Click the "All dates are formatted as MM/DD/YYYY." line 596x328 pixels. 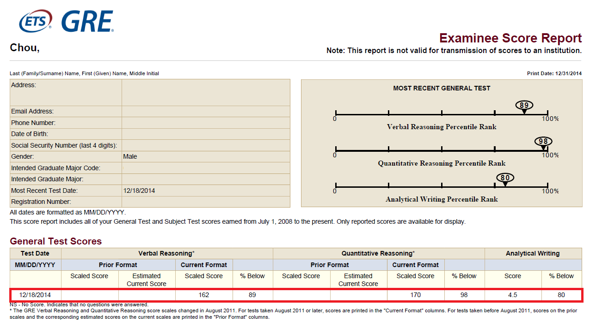point(68,213)
